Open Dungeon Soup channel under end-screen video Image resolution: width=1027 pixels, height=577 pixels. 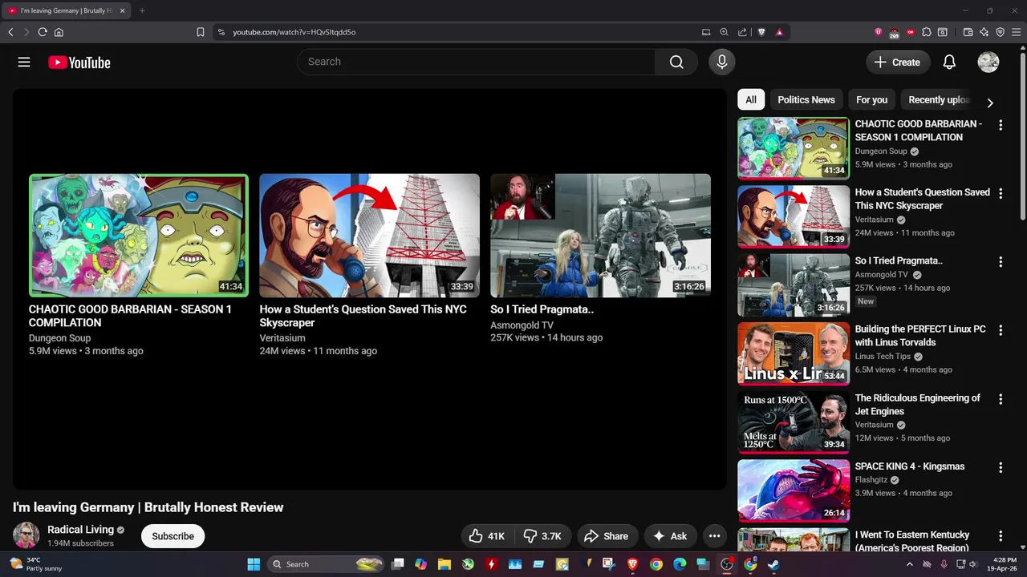(x=59, y=337)
